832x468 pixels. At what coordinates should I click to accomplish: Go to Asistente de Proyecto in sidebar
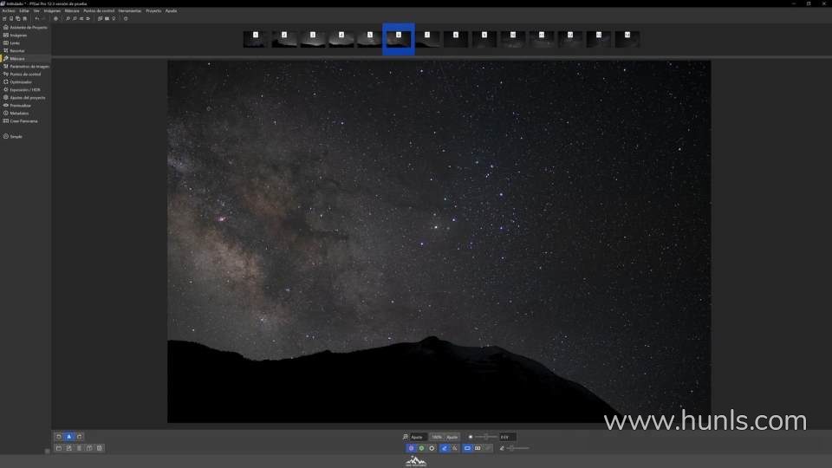pyautogui.click(x=25, y=27)
